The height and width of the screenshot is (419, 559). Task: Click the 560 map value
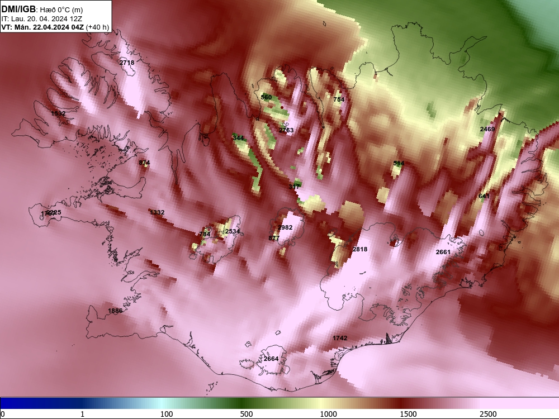tap(266, 97)
